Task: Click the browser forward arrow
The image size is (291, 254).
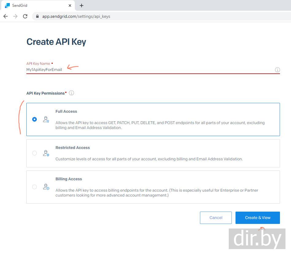Action: [15, 16]
